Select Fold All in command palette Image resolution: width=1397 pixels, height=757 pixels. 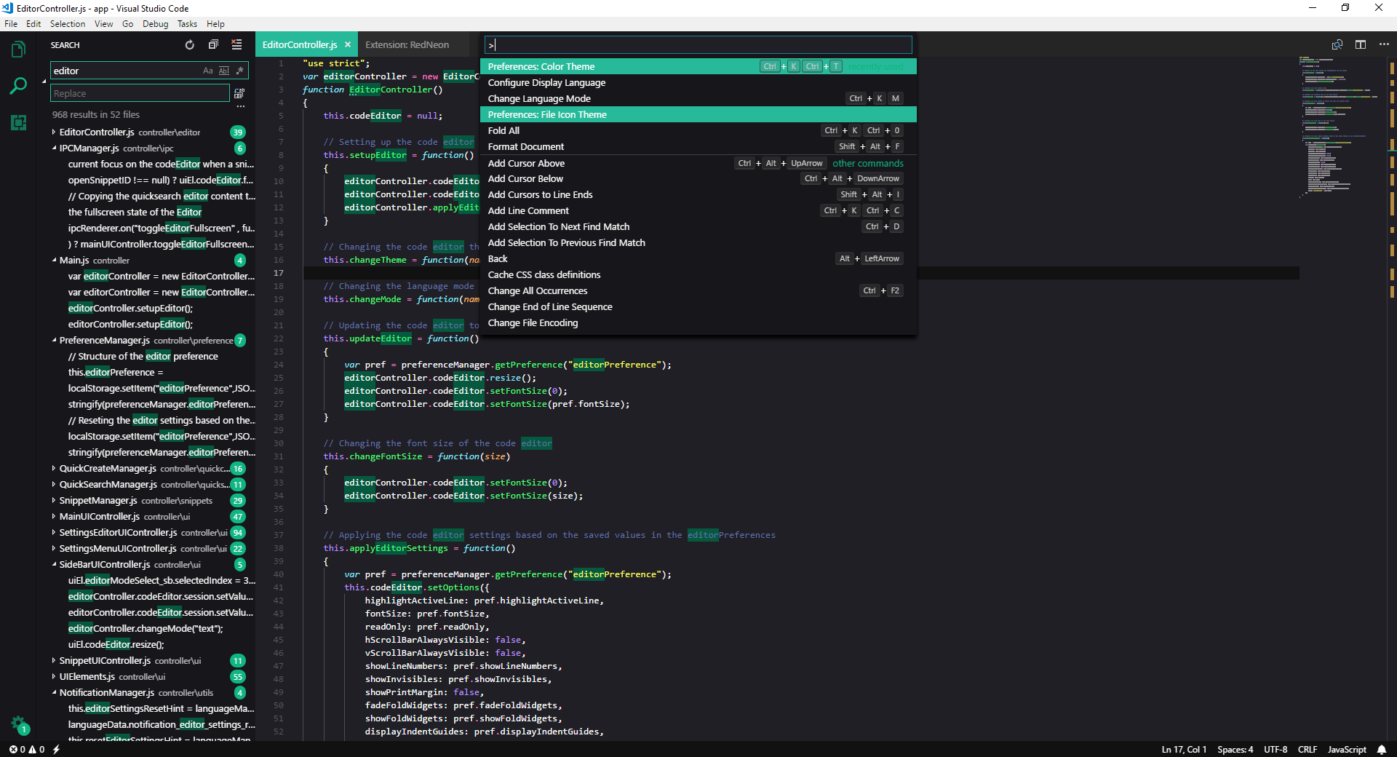click(698, 130)
